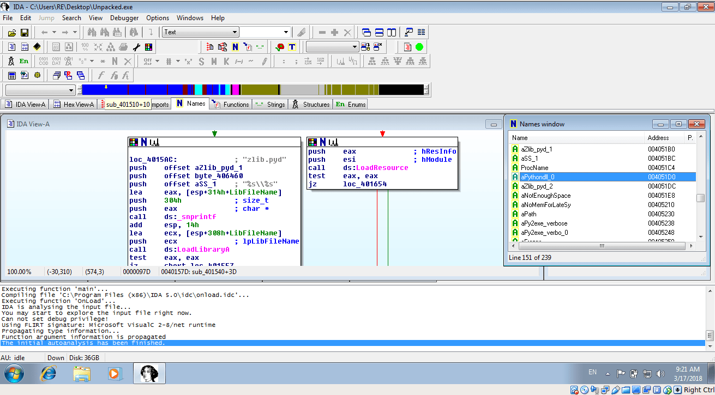Switch to the Strings tab
The width and height of the screenshot is (715, 395).
(270, 104)
